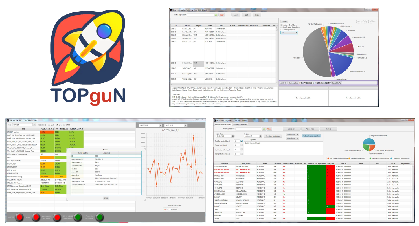The width and height of the screenshot is (419, 226).
Task: Click the green Parameter Deviations light
Action: pyautogui.click(x=100, y=217)
